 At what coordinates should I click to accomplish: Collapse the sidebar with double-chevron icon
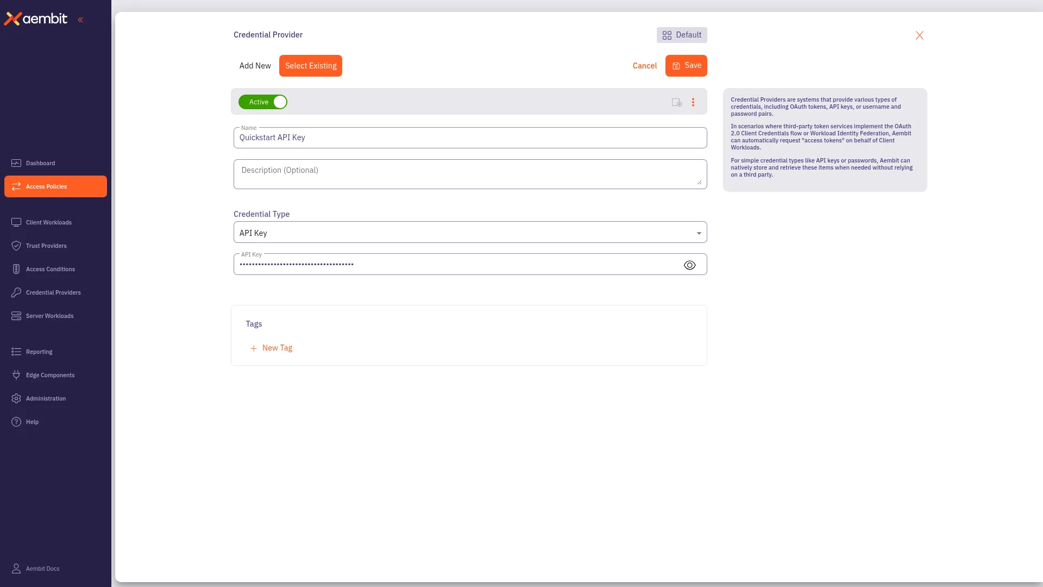pyautogui.click(x=80, y=20)
